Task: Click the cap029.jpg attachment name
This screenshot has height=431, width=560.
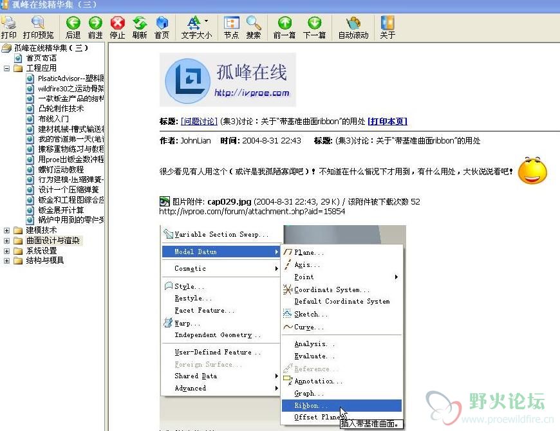Action: point(229,201)
